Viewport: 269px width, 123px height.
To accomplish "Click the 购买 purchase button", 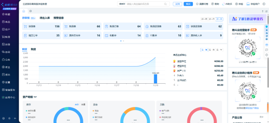I will pyautogui.click(x=188, y=4).
